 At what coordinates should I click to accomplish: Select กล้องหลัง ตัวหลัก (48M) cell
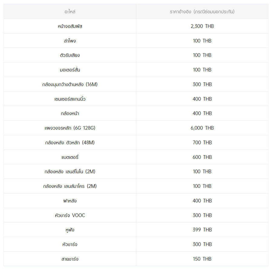[x=70, y=143]
